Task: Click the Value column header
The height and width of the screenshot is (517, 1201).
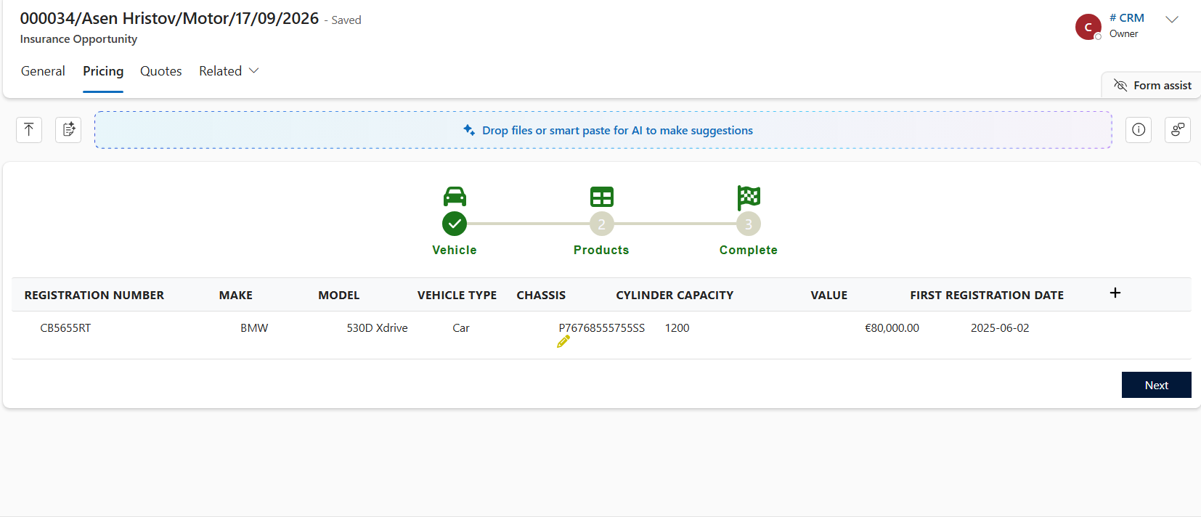Action: pyautogui.click(x=829, y=296)
